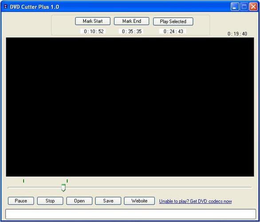Select the green start marker above slider
Viewport: 260px width, 222px height.
pos(24,181)
